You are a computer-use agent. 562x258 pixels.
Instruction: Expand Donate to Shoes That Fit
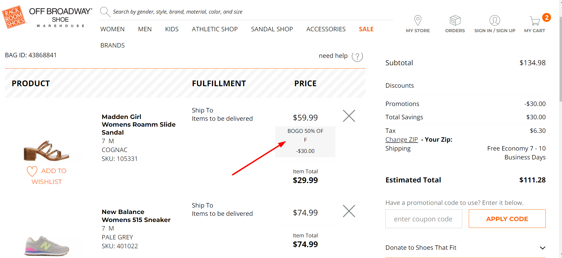(x=465, y=248)
